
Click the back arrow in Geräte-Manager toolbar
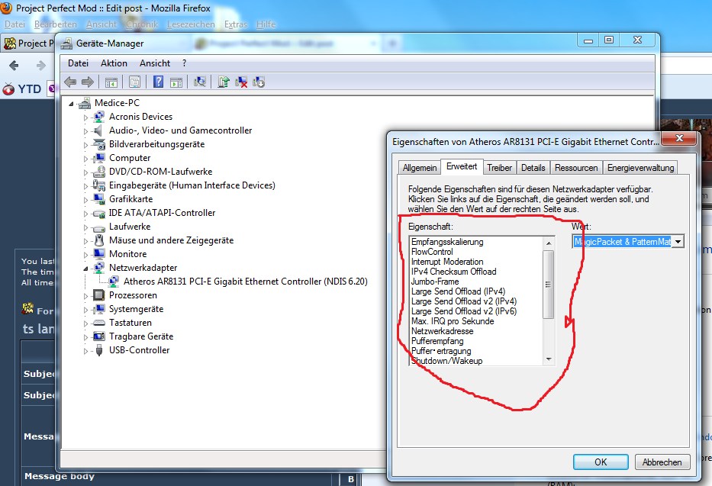70,82
